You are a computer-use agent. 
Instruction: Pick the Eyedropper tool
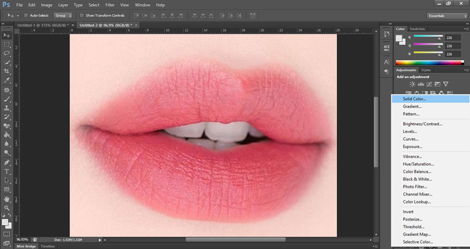(x=7, y=80)
